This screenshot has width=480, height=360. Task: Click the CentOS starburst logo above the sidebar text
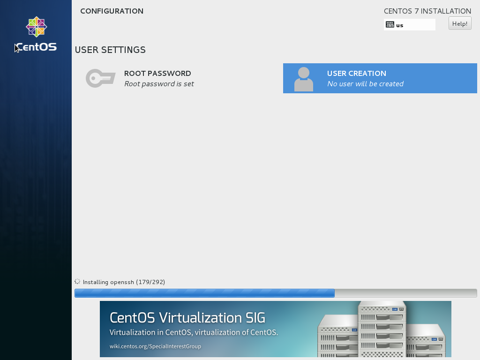[36, 27]
